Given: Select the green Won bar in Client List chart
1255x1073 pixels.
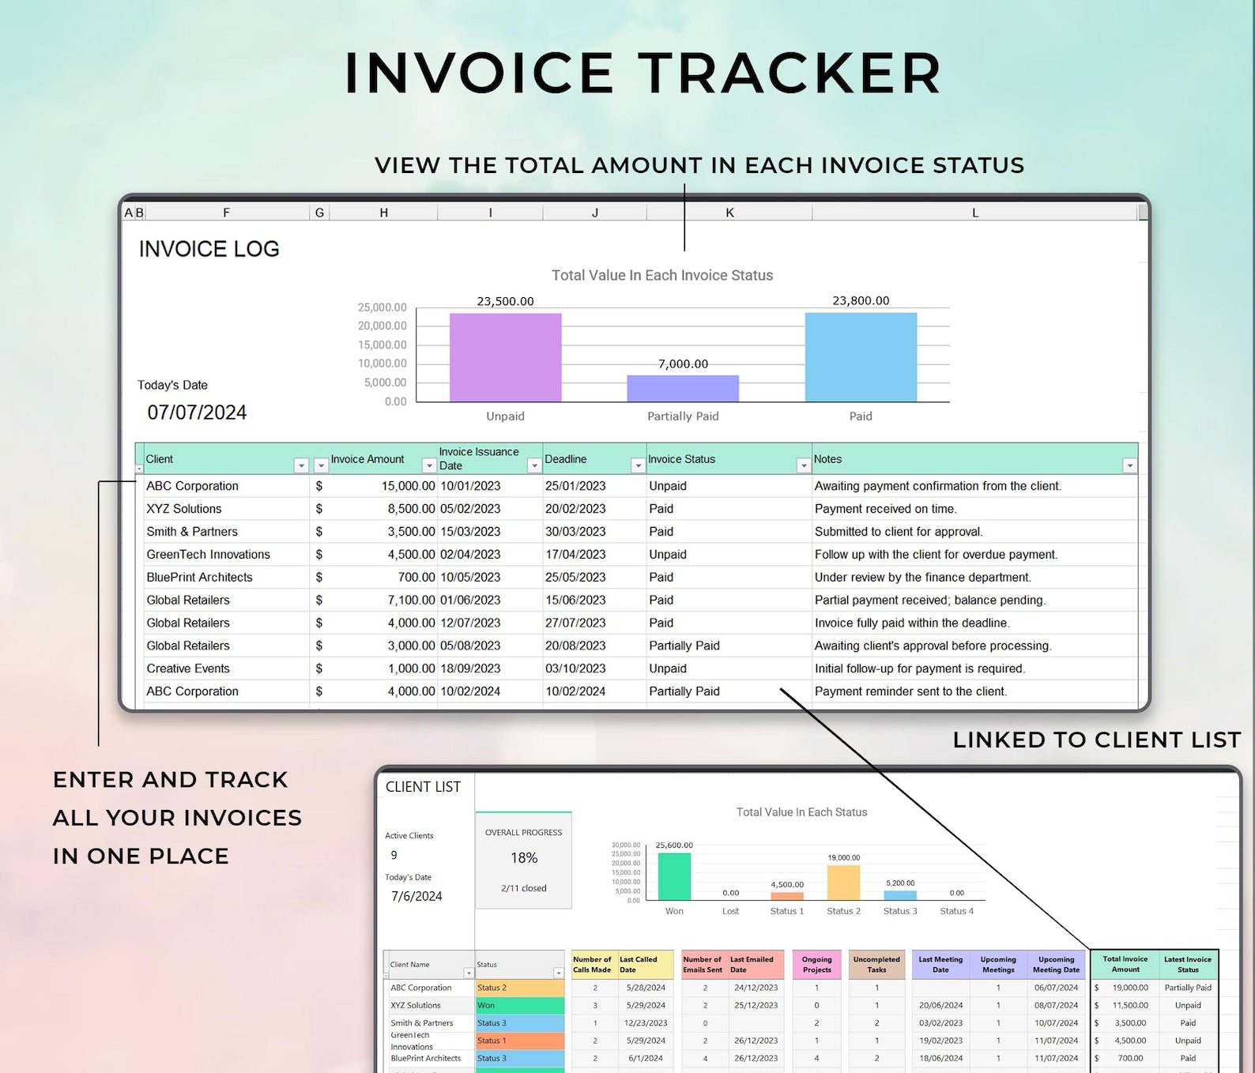Looking at the screenshot, I should (674, 876).
